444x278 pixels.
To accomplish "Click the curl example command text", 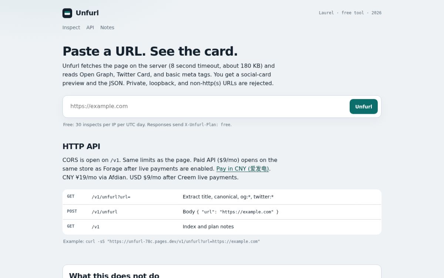I will point(173,241).
